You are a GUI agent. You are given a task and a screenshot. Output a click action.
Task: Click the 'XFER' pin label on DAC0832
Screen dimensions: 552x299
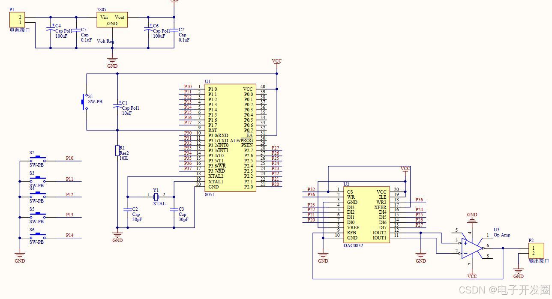[x=380, y=207]
